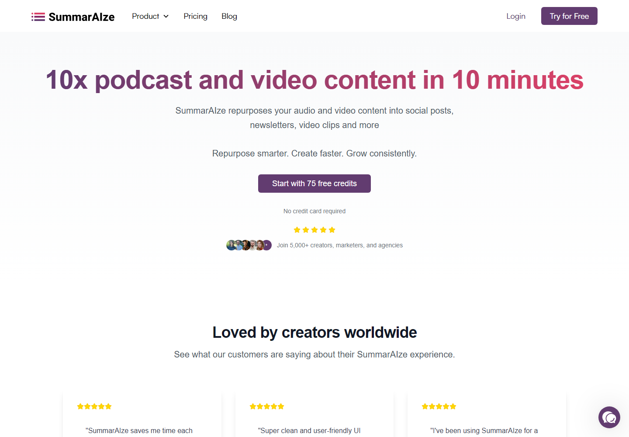
Task: Click the hero five-star rating
Action: pos(314,230)
